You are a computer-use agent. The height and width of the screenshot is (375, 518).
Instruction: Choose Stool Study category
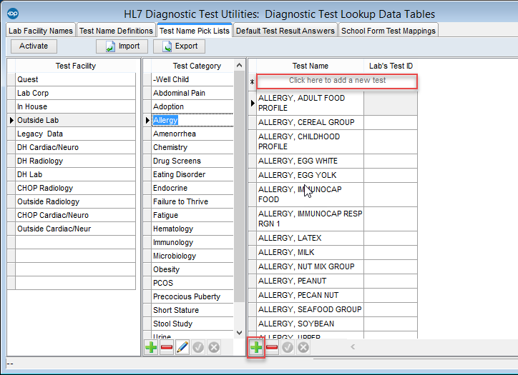pos(192,324)
